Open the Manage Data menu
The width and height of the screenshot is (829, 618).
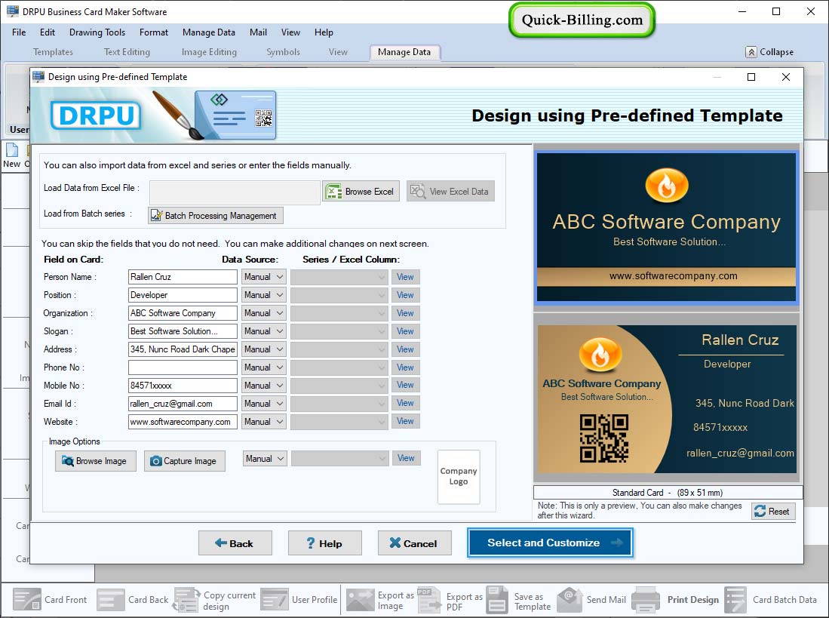209,32
